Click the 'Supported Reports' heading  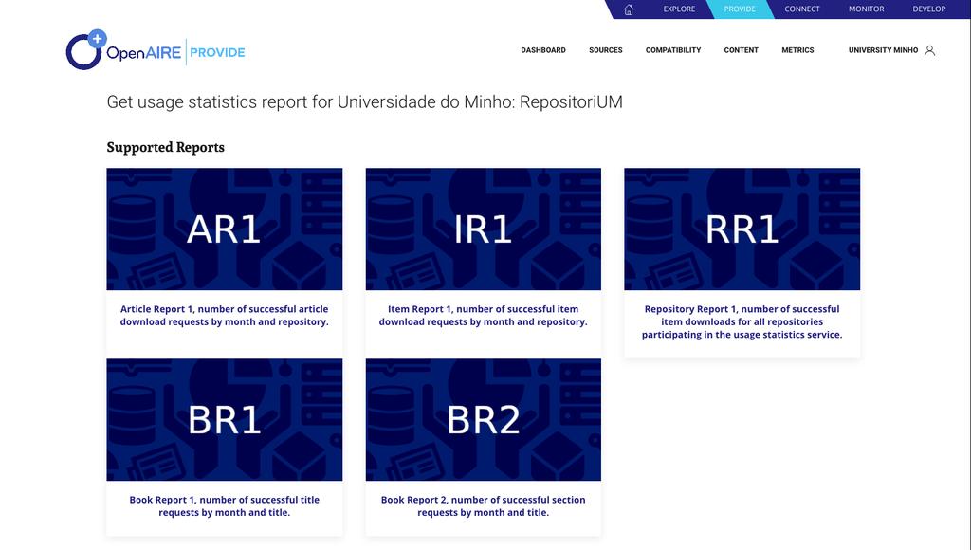point(165,147)
